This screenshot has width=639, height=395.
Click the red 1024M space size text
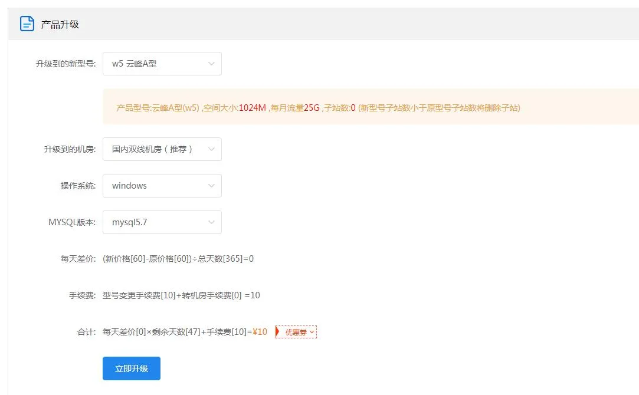point(252,108)
